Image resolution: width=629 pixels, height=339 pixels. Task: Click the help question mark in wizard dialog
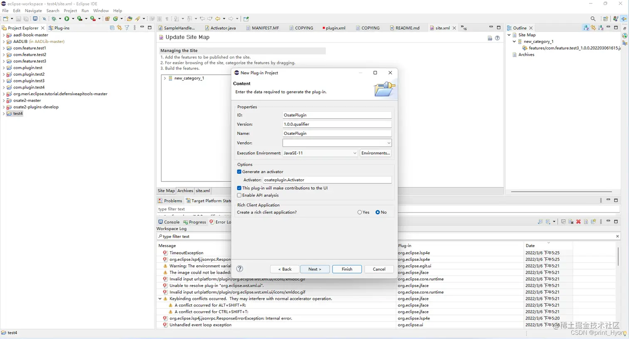240,269
